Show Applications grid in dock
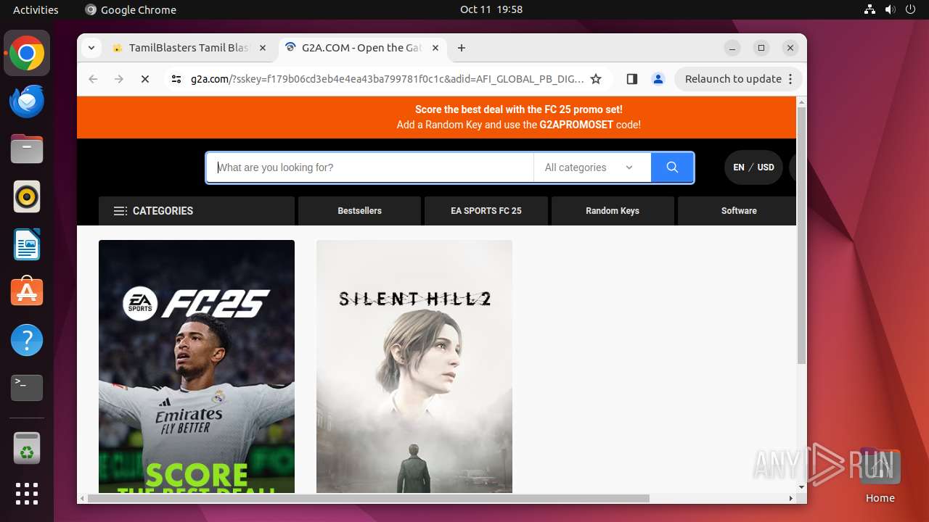929x522 pixels. (x=27, y=494)
